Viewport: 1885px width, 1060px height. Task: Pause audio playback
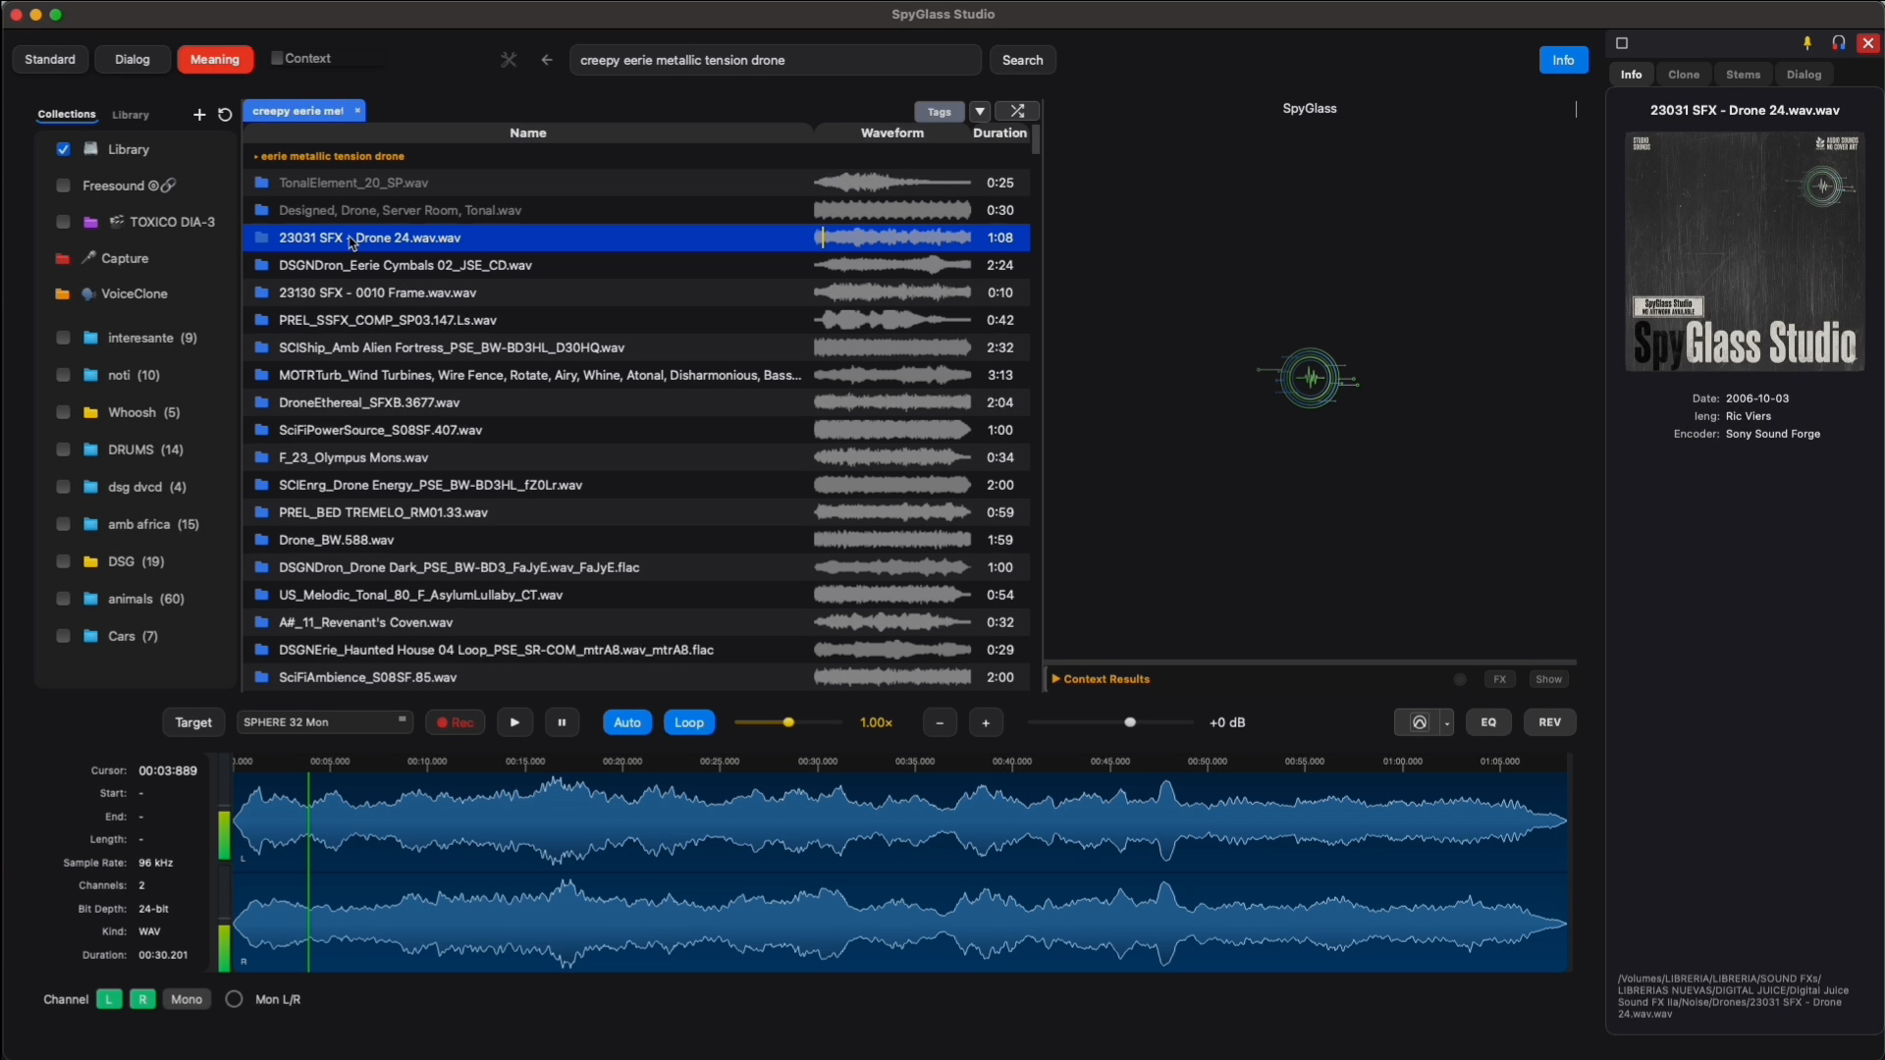pyautogui.click(x=562, y=722)
